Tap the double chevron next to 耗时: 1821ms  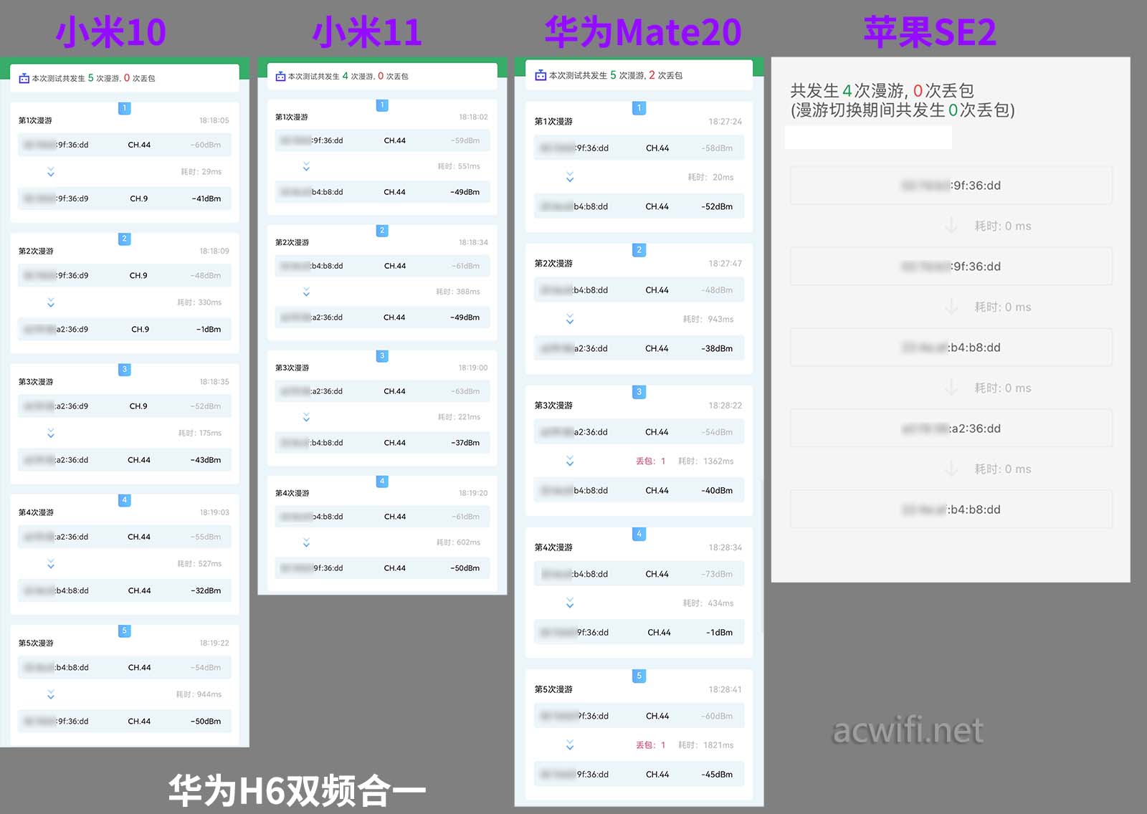point(570,745)
